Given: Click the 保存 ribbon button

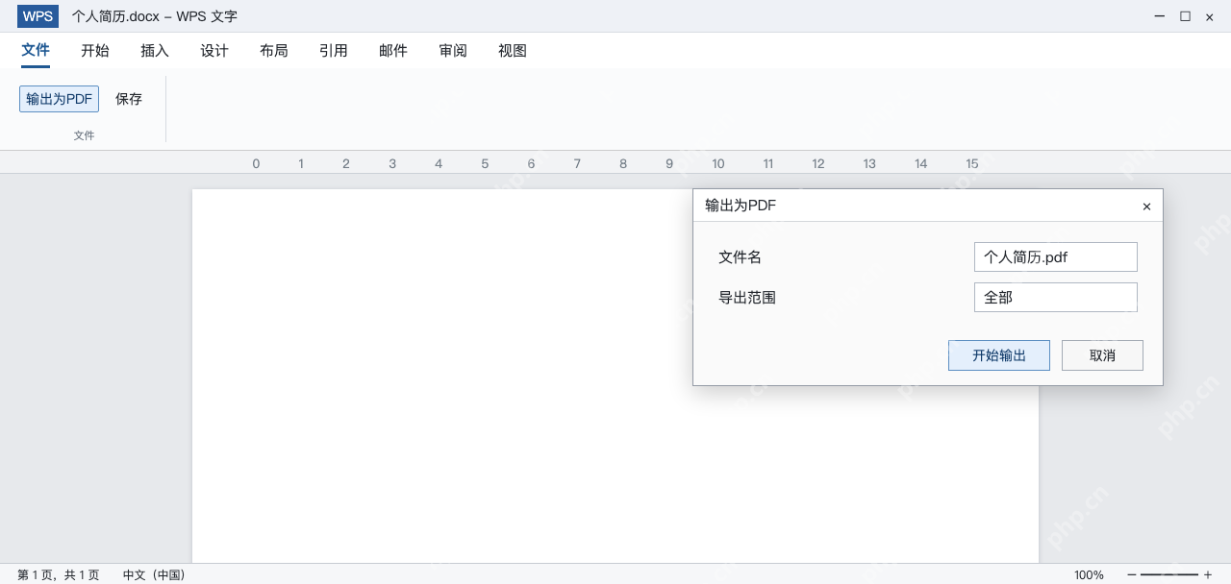Looking at the screenshot, I should point(129,99).
